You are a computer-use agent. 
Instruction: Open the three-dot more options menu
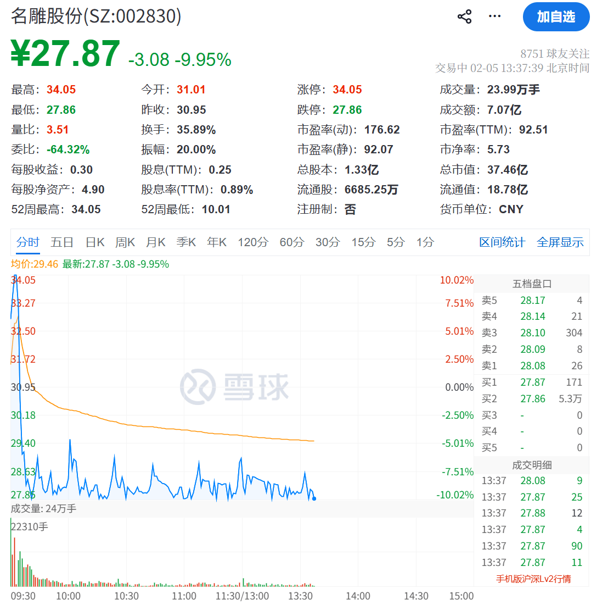click(494, 16)
